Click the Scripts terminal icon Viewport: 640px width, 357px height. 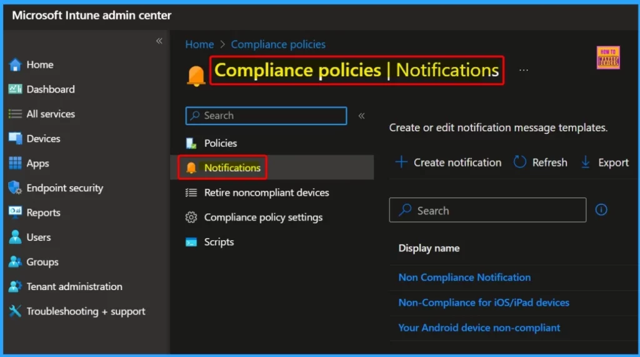coord(191,242)
